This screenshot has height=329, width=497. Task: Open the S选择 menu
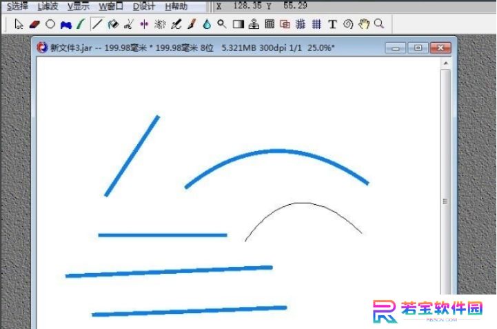pyautogui.click(x=17, y=6)
